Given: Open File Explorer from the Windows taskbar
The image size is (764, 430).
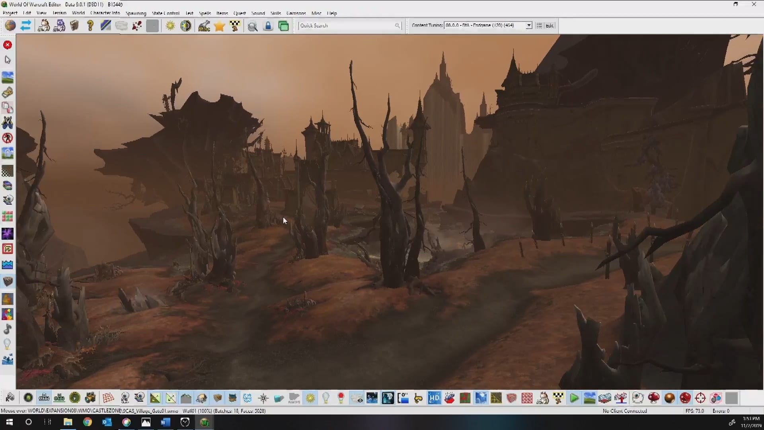Looking at the screenshot, I should click(68, 422).
